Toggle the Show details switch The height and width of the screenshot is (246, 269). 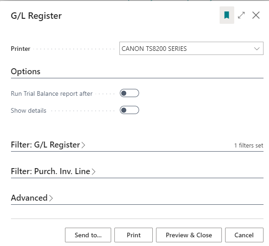[129, 110]
